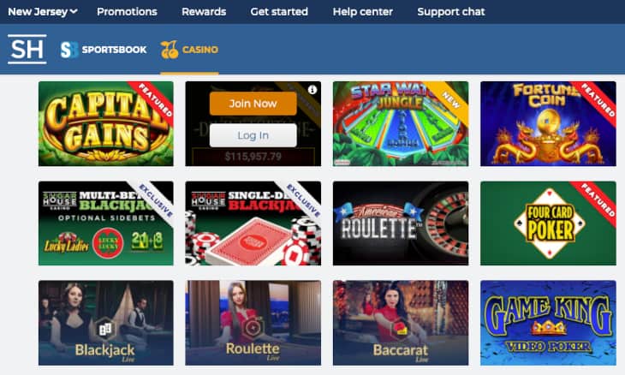The height and width of the screenshot is (375, 625).
Task: Open the Promotions menu item
Action: (x=128, y=11)
